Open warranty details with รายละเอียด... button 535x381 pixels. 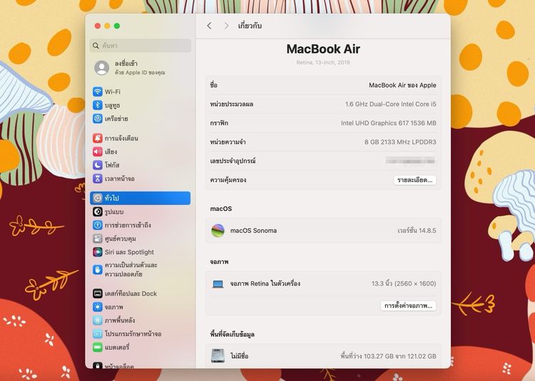click(414, 180)
